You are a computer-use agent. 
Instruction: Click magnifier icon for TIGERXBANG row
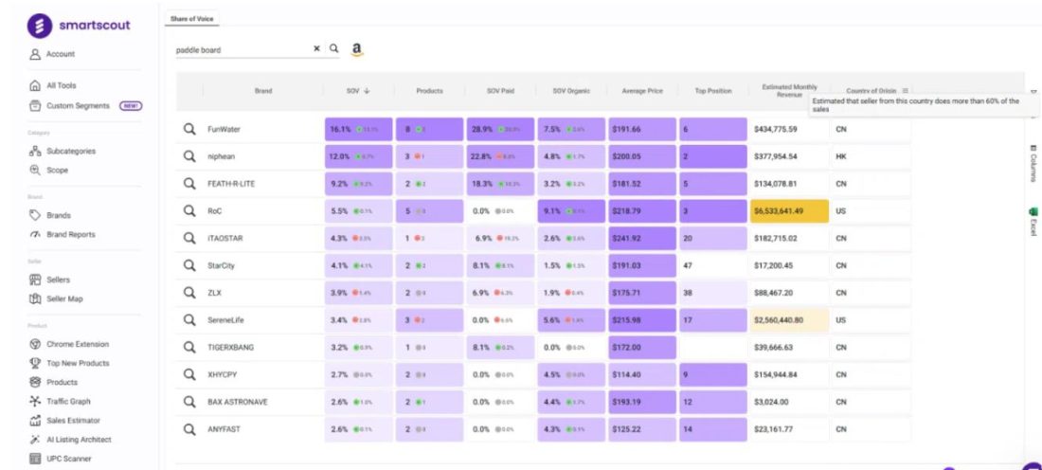click(189, 347)
